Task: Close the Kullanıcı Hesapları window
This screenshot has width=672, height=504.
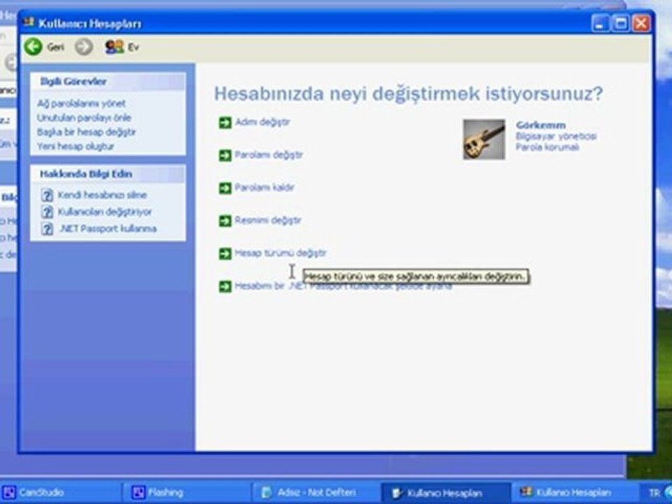Action: [x=641, y=23]
